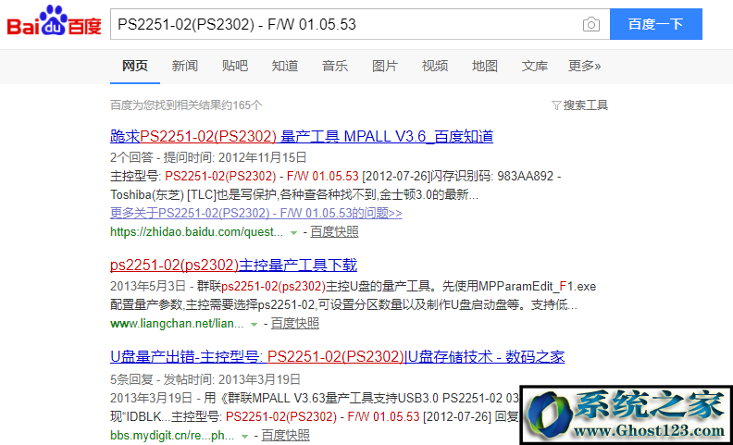Open the 贴吧 tab
Viewport: 733px width, 445px height.
(235, 66)
